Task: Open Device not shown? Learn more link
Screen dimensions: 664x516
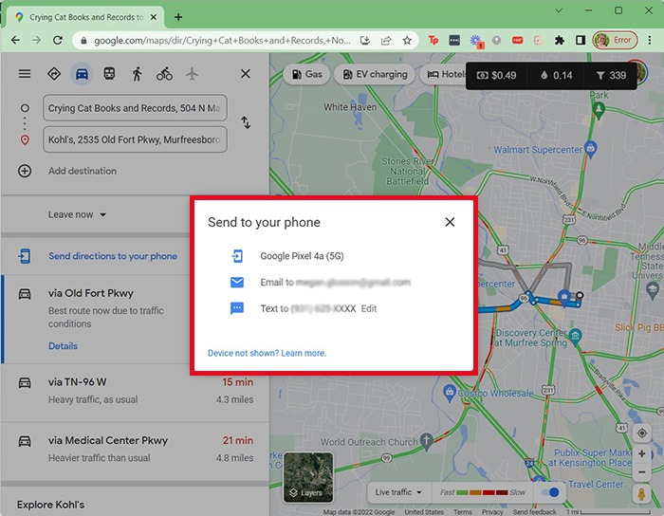Action: click(267, 353)
